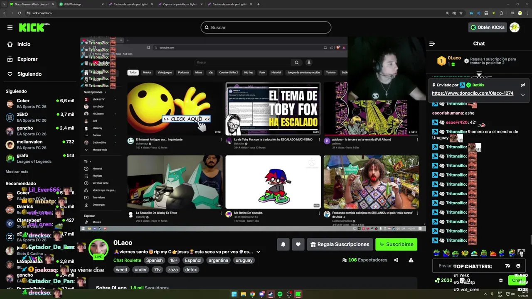The height and width of the screenshot is (299, 532).
Task: Click Regala Suscripciones button
Action: click(x=340, y=244)
